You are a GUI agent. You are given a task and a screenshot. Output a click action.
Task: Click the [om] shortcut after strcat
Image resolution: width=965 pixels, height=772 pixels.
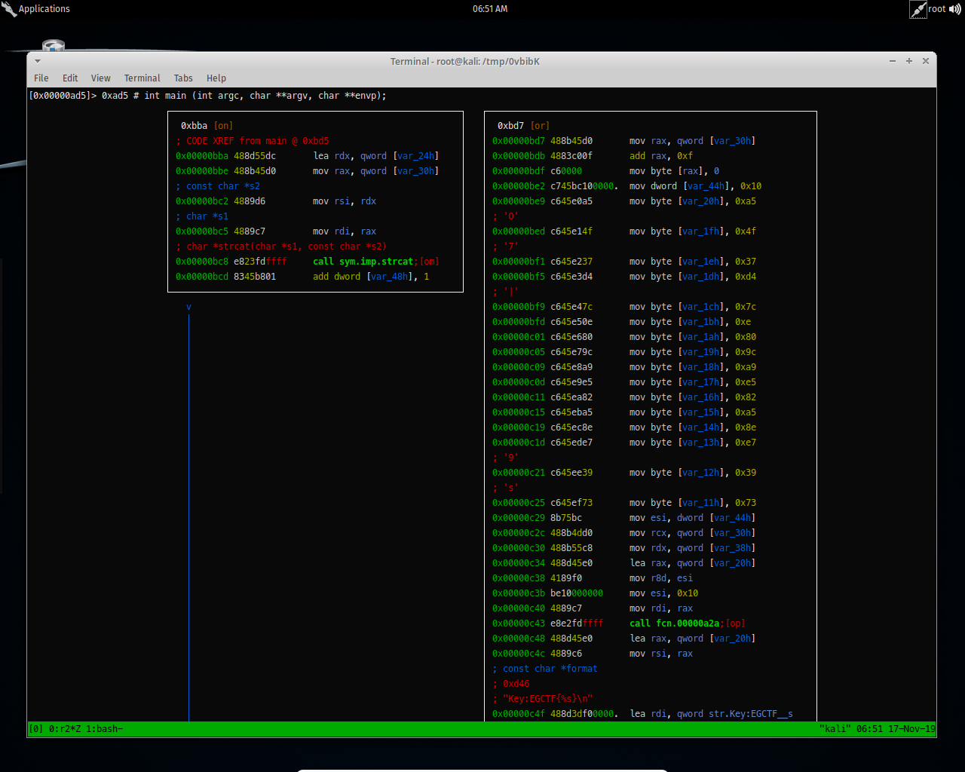pyautogui.click(x=429, y=262)
